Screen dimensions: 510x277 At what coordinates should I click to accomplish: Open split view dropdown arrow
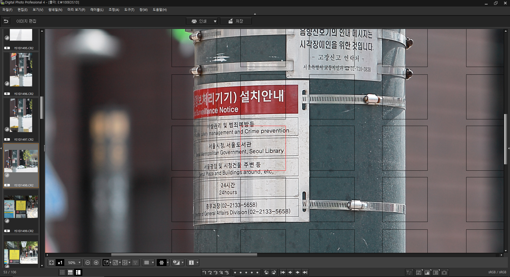pos(129,263)
